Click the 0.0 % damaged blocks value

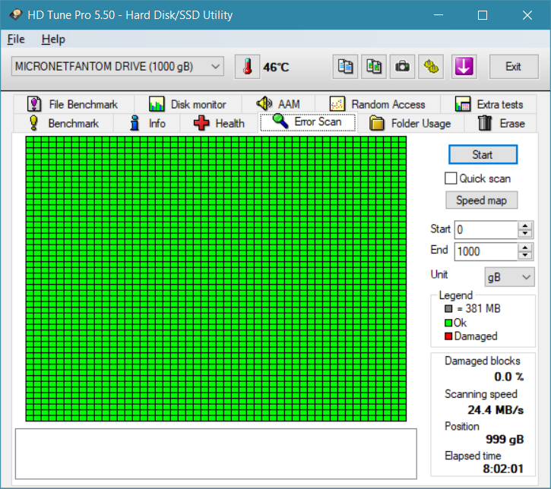[x=508, y=377]
